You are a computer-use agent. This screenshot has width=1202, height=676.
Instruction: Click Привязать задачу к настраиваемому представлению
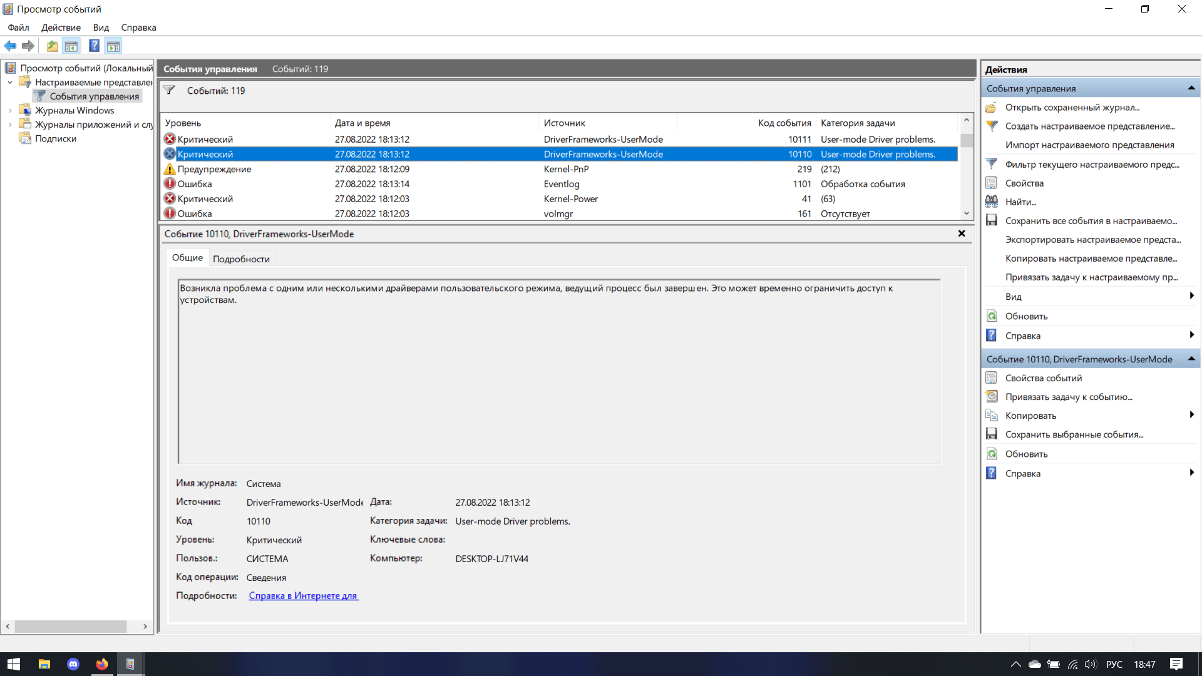(1092, 277)
